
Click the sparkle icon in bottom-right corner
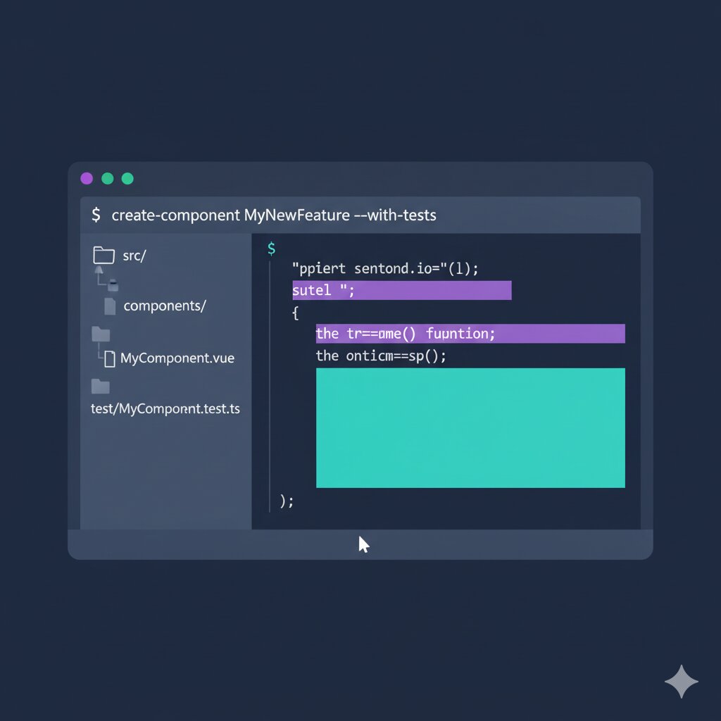(681, 681)
